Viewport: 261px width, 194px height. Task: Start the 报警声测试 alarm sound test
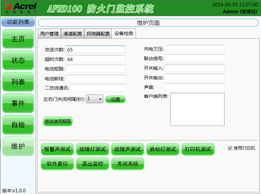pos(58,149)
